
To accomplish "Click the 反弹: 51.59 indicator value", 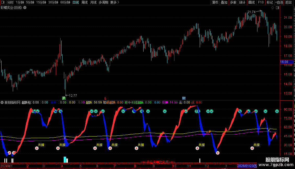I will pyautogui.click(x=170, y=102).
